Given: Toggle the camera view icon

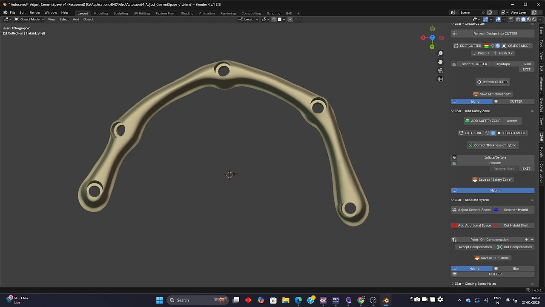Looking at the screenshot, I should [440, 70].
